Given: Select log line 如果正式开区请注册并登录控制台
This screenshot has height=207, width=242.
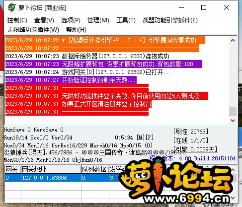Looking at the screenshot, I should point(78,104).
